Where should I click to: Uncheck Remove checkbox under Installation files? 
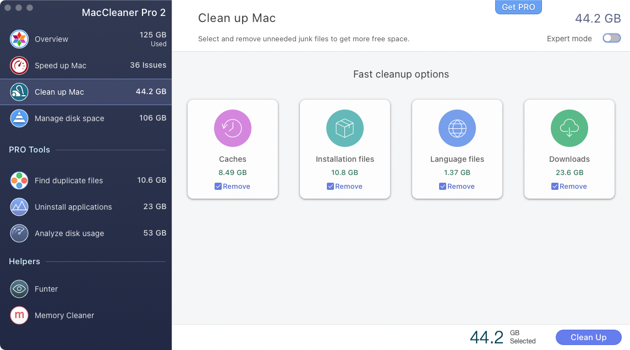tap(331, 187)
